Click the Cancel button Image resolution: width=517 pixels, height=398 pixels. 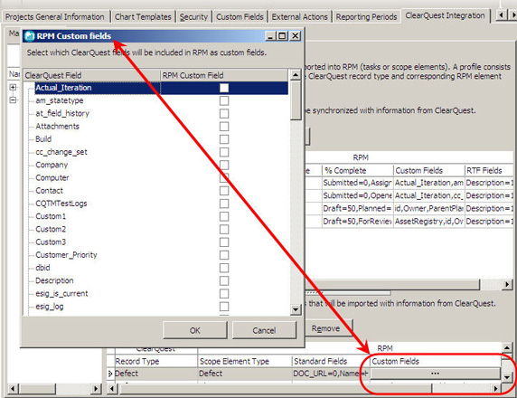point(264,330)
